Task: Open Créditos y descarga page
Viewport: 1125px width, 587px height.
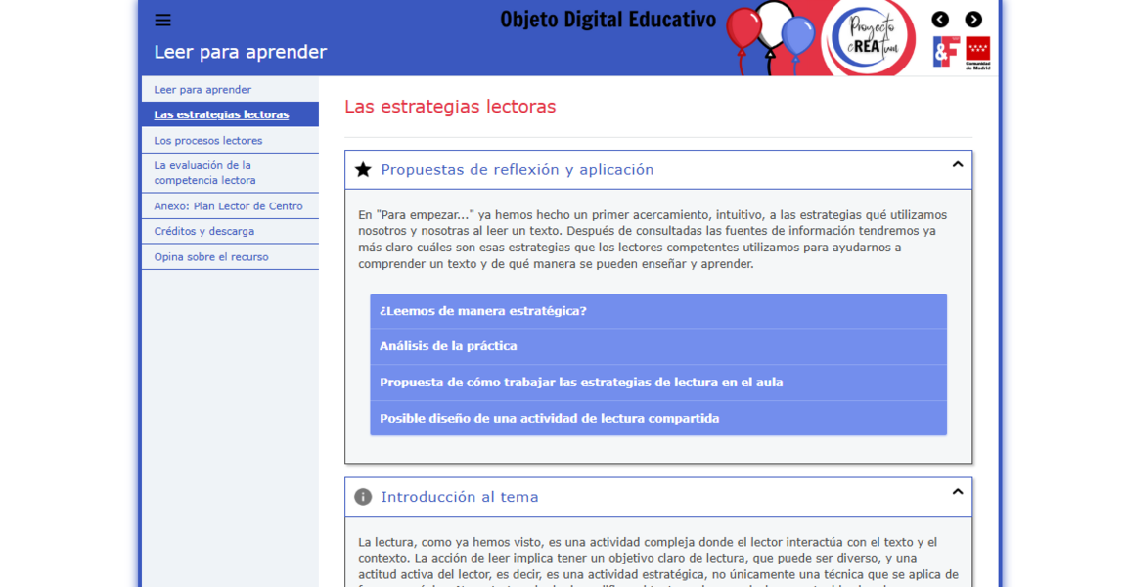Action: tap(203, 232)
